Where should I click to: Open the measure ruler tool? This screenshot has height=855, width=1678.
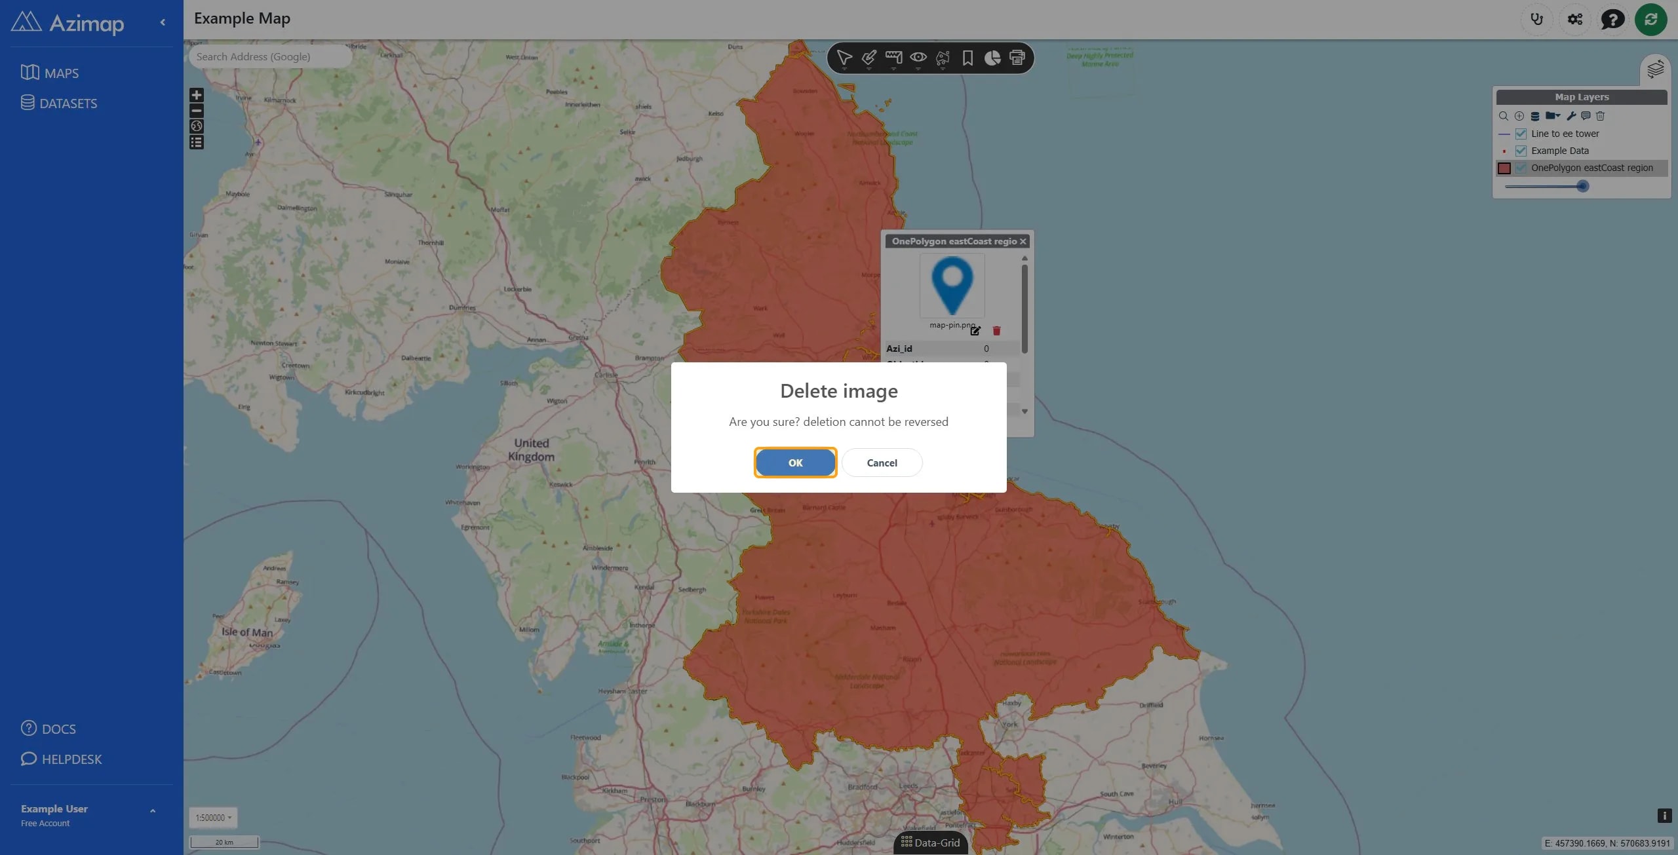[893, 58]
